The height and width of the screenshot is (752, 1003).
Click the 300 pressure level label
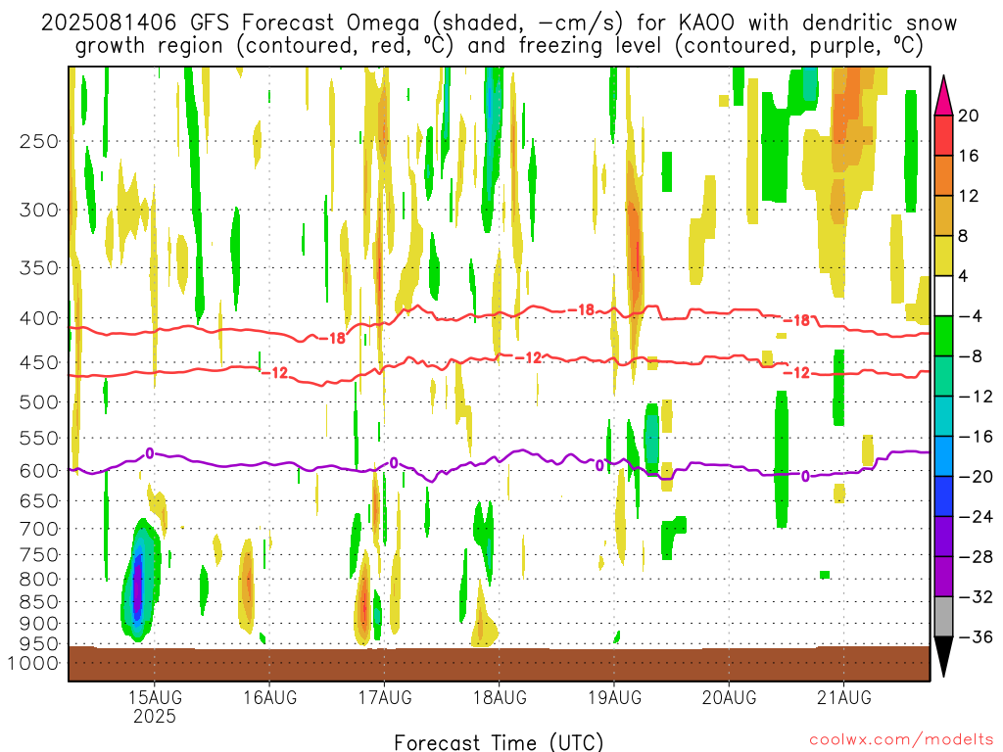coord(39,210)
